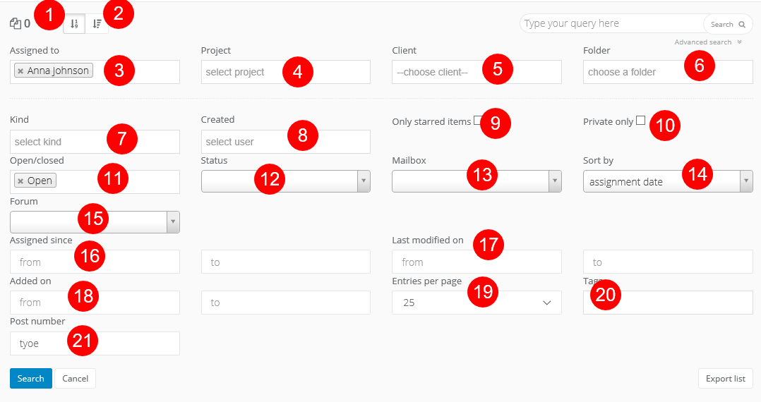
Task: Expand the Forum dropdown
Action: [x=173, y=222]
